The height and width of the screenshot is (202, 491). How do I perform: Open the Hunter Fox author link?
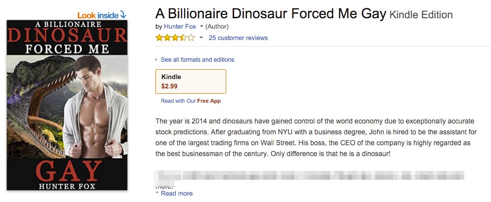(180, 27)
